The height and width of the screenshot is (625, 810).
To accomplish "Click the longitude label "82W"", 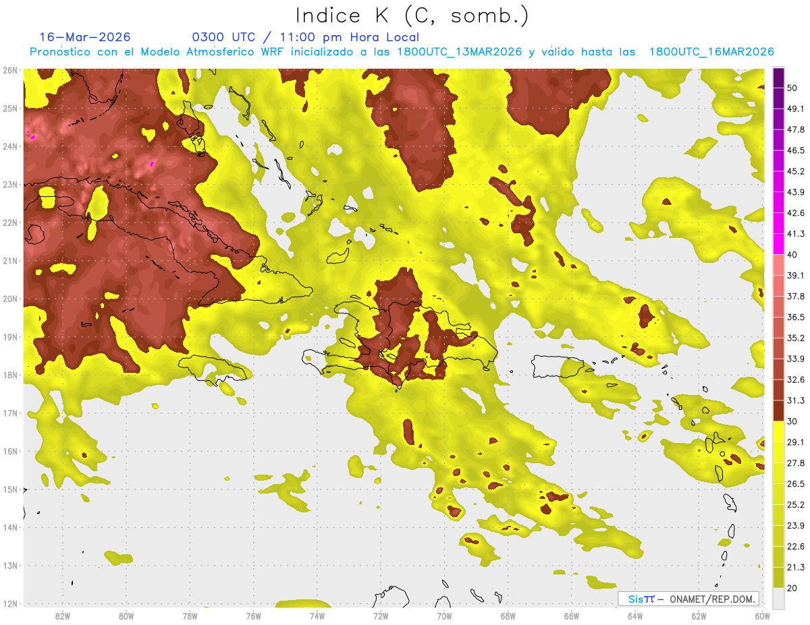I will coord(62,616).
